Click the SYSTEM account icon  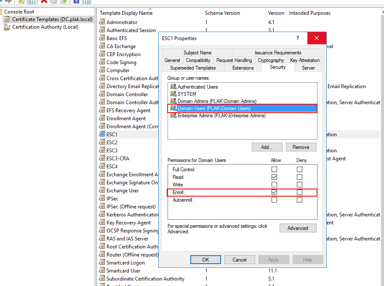point(173,94)
